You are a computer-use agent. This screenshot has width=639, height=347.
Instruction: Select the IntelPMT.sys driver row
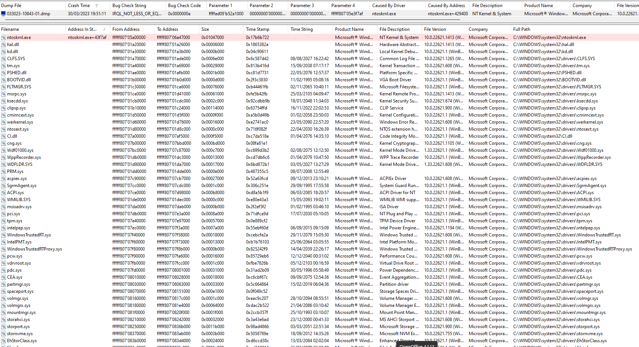(x=319, y=242)
